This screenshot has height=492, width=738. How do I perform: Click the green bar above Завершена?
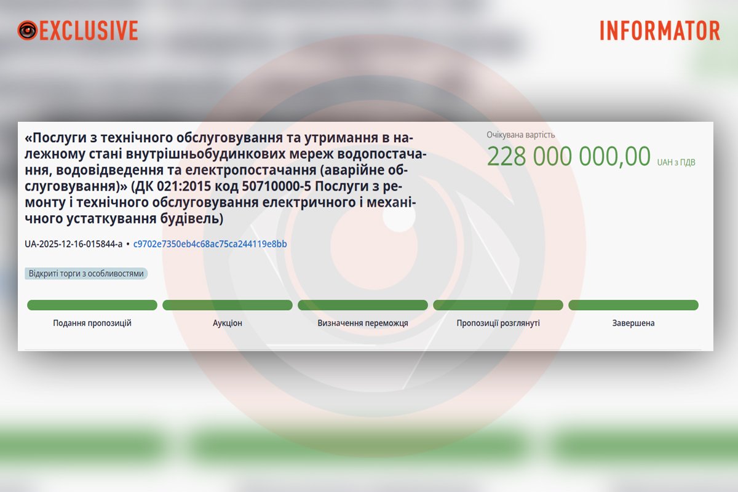633,305
